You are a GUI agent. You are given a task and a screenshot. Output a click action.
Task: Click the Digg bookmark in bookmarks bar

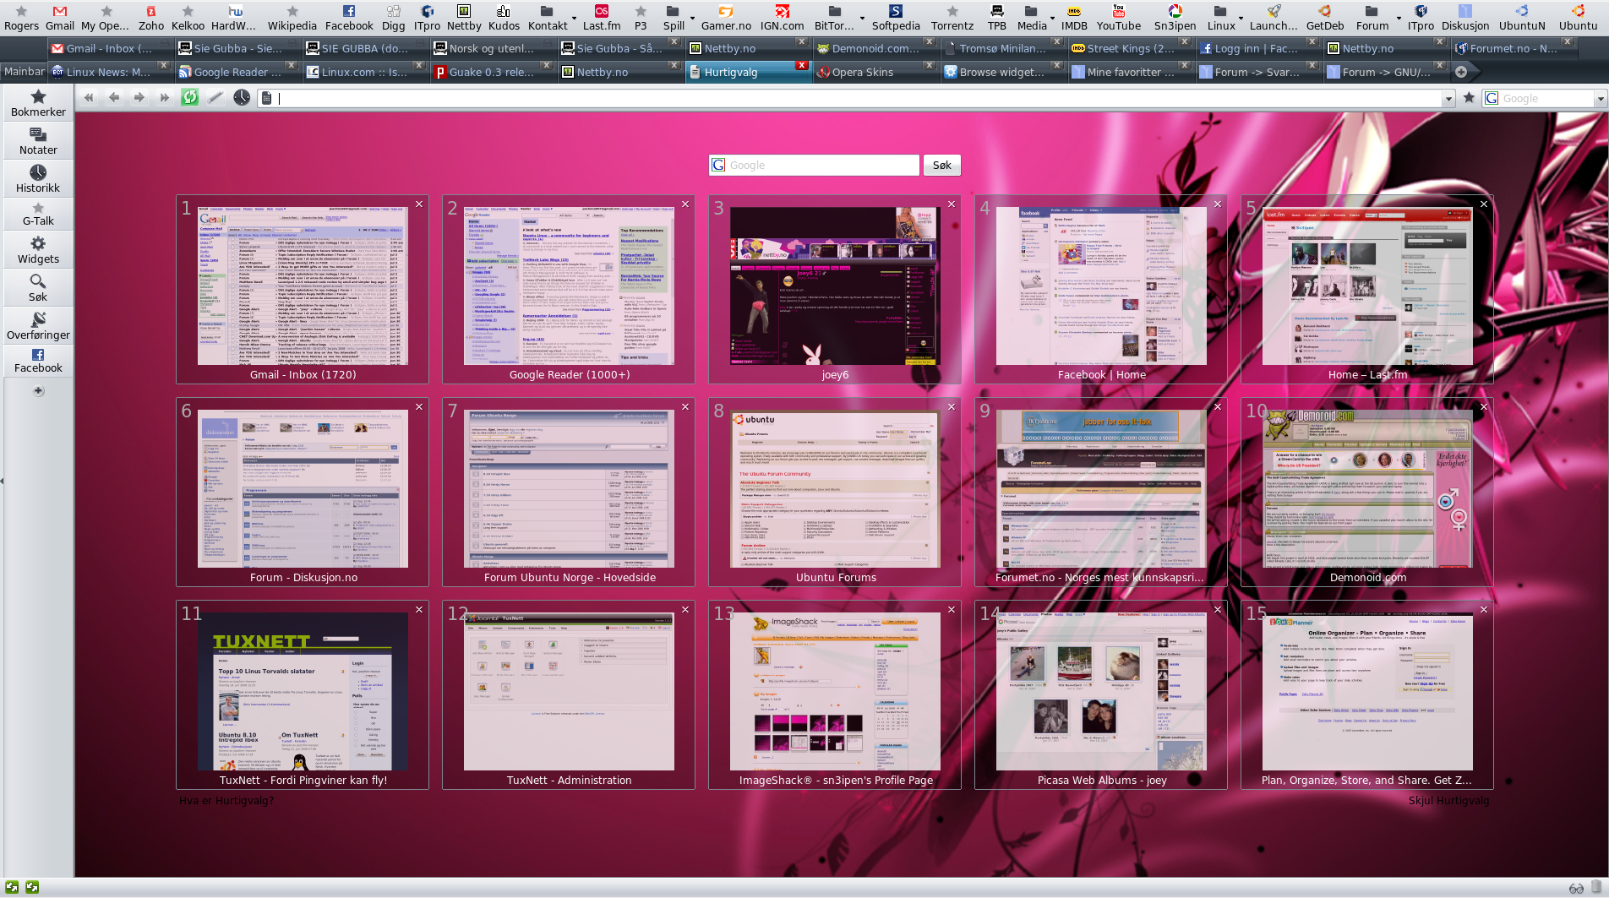393,18
